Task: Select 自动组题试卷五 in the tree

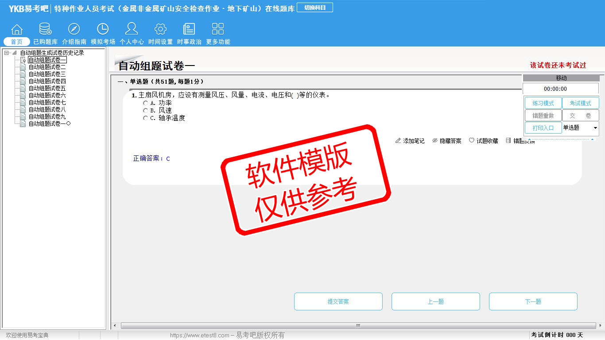Action: point(47,89)
